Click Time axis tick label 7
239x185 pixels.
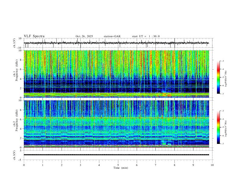coord(156,165)
